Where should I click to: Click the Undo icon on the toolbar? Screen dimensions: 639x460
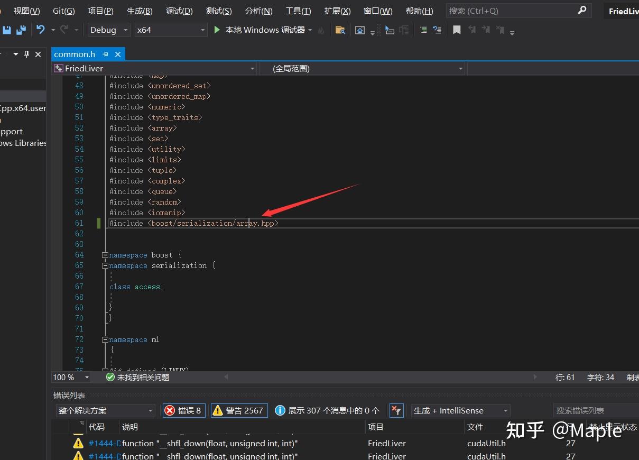coord(41,30)
